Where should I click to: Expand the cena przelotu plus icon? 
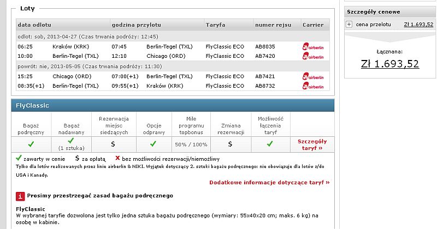tap(349, 25)
